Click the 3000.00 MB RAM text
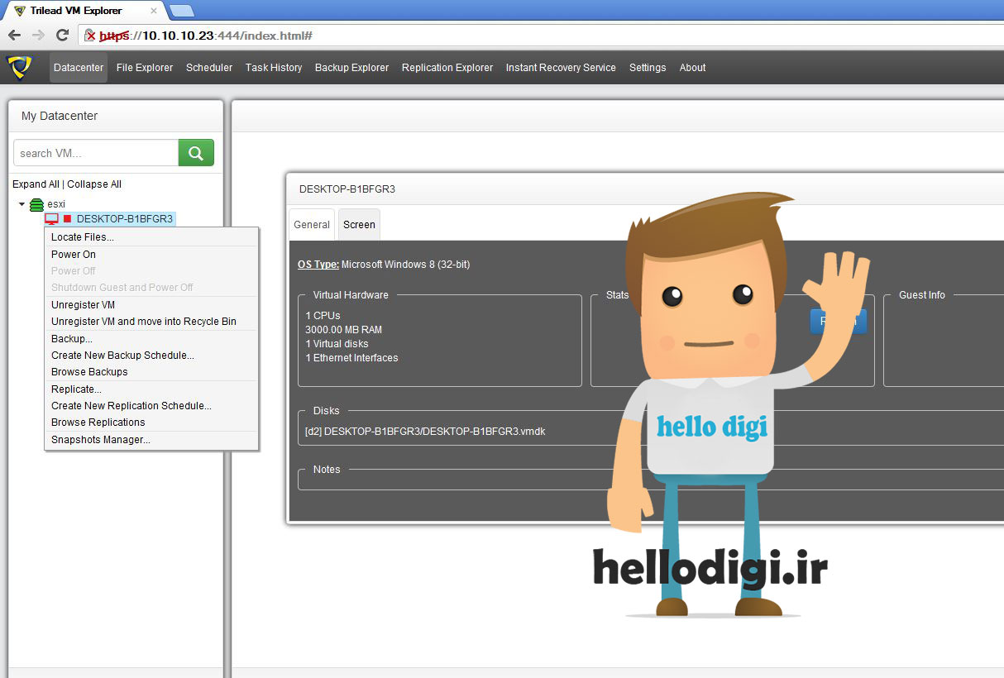Screen dimensions: 1004x678 [343, 330]
